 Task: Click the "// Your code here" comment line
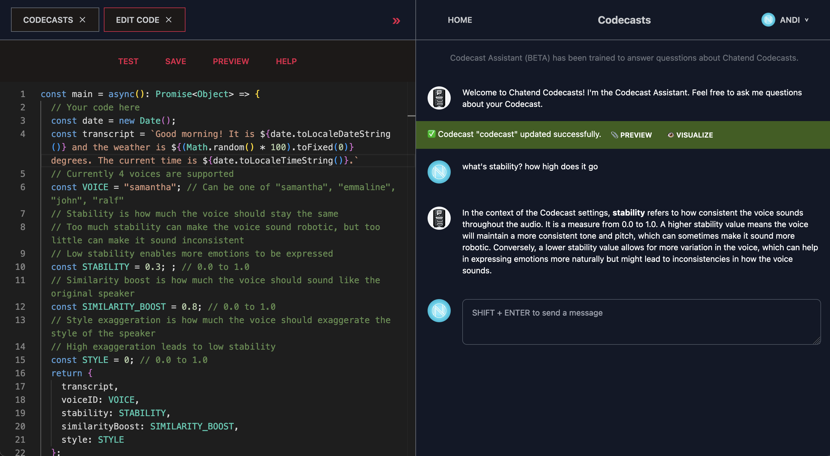click(95, 107)
